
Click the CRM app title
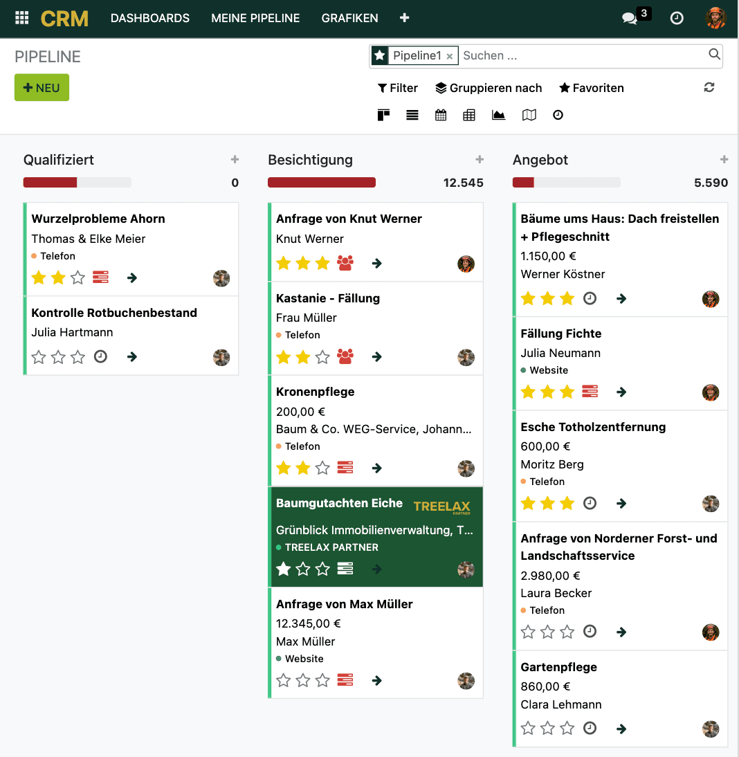pyautogui.click(x=64, y=19)
